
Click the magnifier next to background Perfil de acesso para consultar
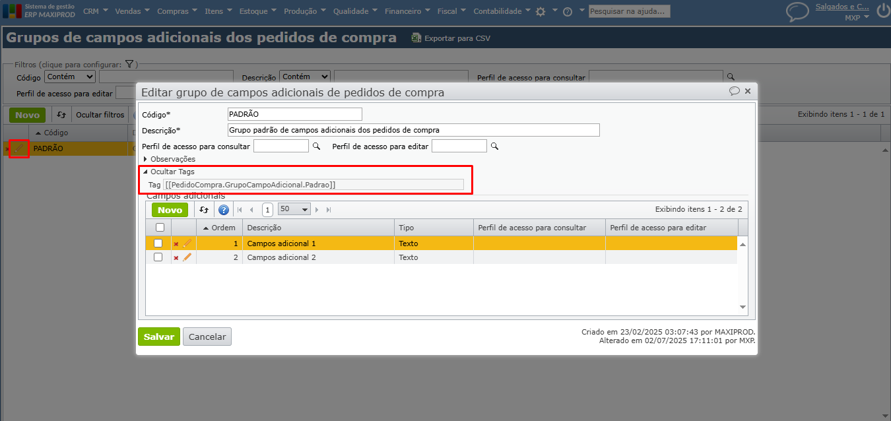731,77
